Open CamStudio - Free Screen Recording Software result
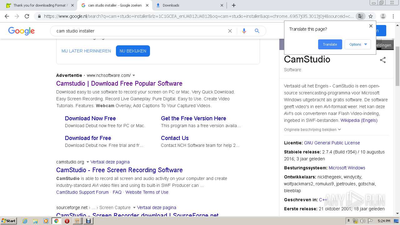This screenshot has width=400, height=225. (119, 170)
